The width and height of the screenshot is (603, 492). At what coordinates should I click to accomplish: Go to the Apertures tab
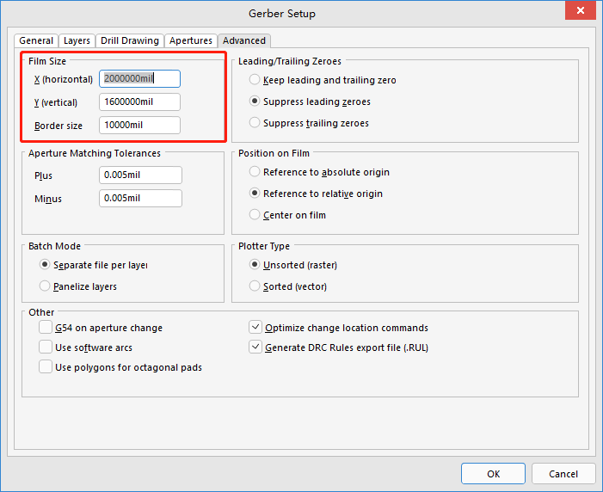pyautogui.click(x=190, y=40)
